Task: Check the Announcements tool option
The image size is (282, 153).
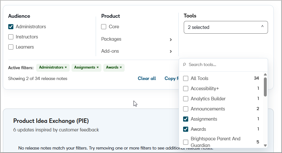Action: click(186, 109)
